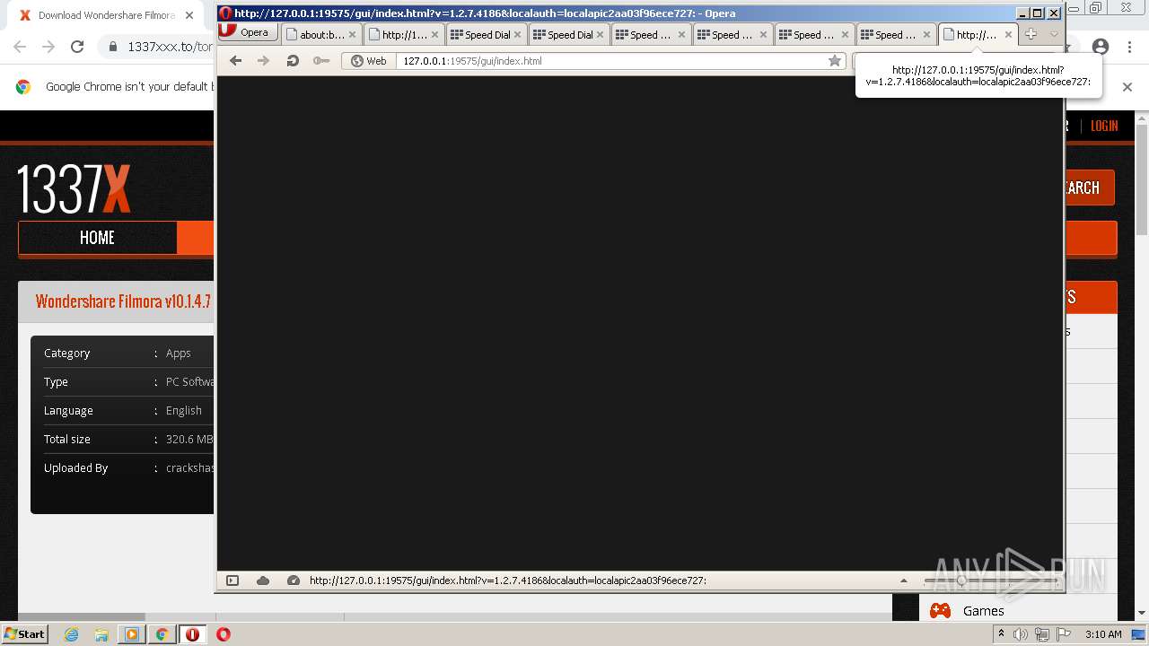Reload the Chrome page
Screen dimensions: 1149x646
[x=77, y=47]
